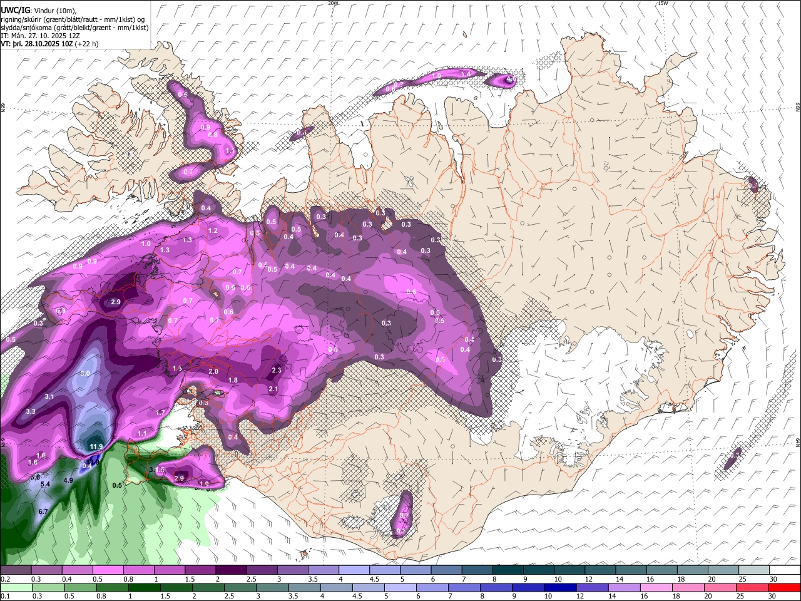Image resolution: width=801 pixels, height=601 pixels.
Task: Select the light pink rain swatch between 16 and 18
Action: [656, 587]
